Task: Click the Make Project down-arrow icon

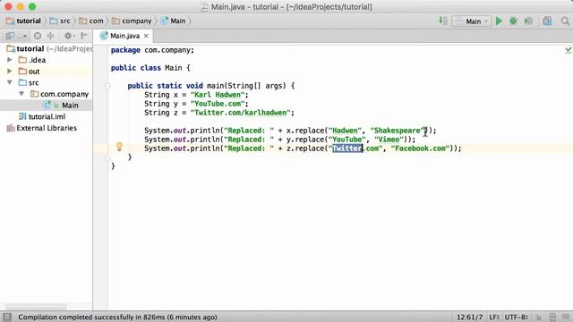Action: tap(443, 21)
